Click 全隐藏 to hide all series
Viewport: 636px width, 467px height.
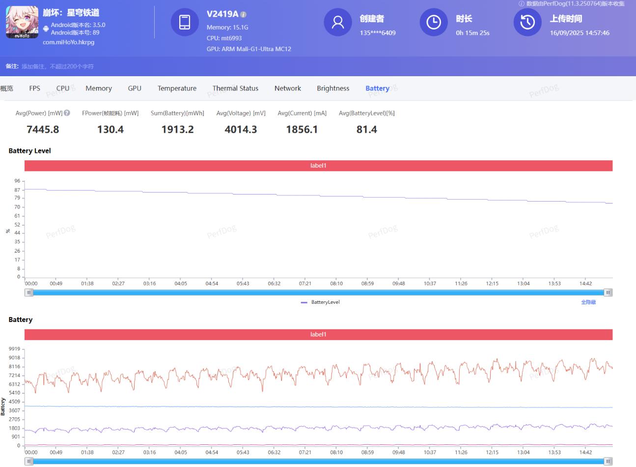tap(588, 302)
